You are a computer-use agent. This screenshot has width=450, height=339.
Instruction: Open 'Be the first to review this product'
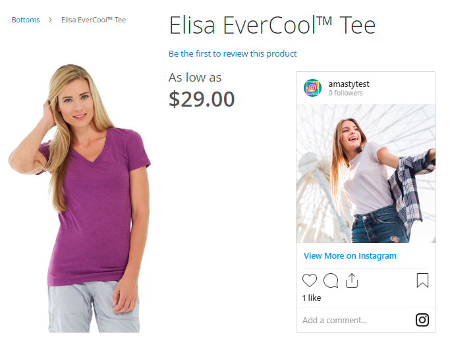coord(233,53)
